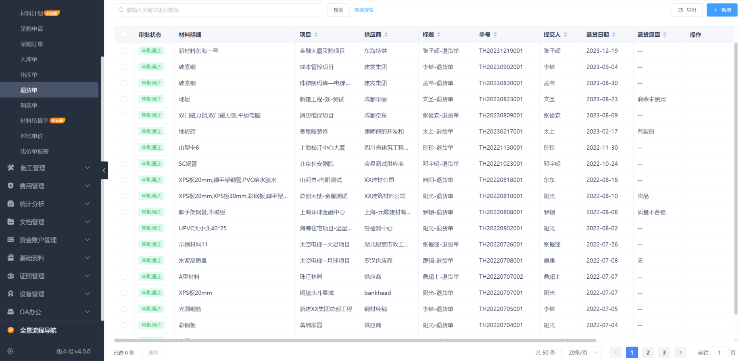The height and width of the screenshot is (361, 747).
Task: Sort by 单号 column arrows
Action: tap(495, 35)
